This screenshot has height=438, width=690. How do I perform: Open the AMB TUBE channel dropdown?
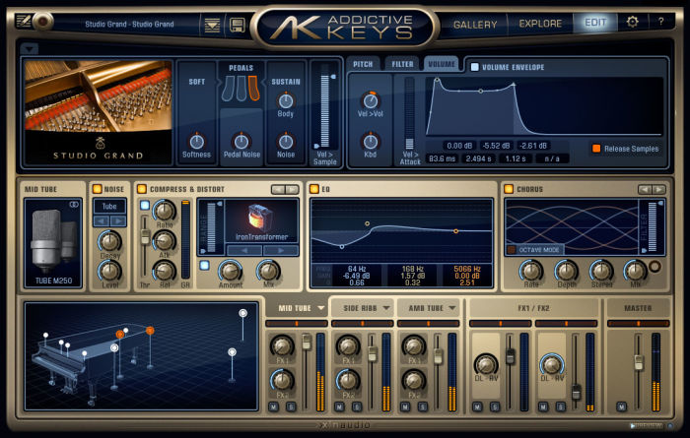[x=428, y=308]
